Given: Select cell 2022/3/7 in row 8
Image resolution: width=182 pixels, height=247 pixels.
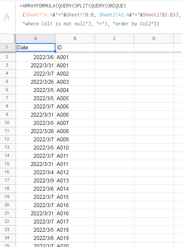Looking at the screenshot, I should coord(36,106).
